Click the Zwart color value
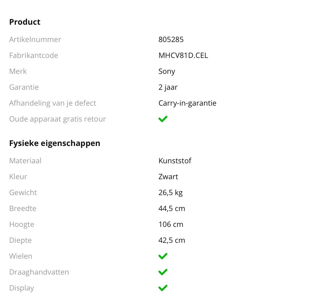 [168, 177]
